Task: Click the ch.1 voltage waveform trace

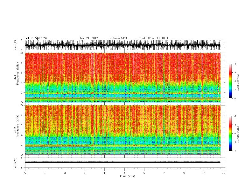Action: 122,45
